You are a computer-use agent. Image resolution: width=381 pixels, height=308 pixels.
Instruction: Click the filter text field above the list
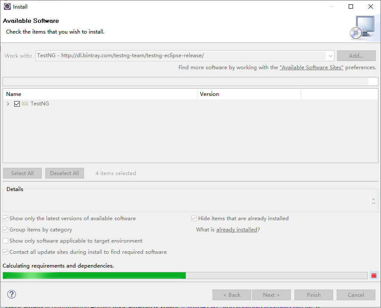click(190, 81)
